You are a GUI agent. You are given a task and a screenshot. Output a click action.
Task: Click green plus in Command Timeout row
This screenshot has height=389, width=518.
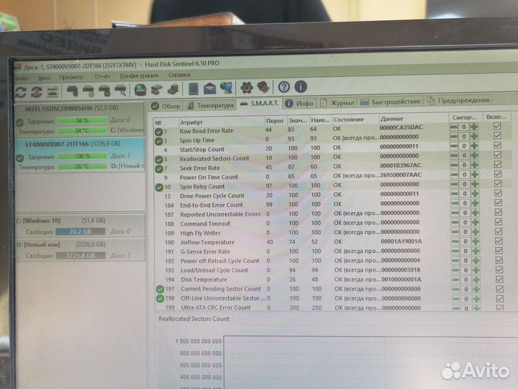[x=476, y=223]
